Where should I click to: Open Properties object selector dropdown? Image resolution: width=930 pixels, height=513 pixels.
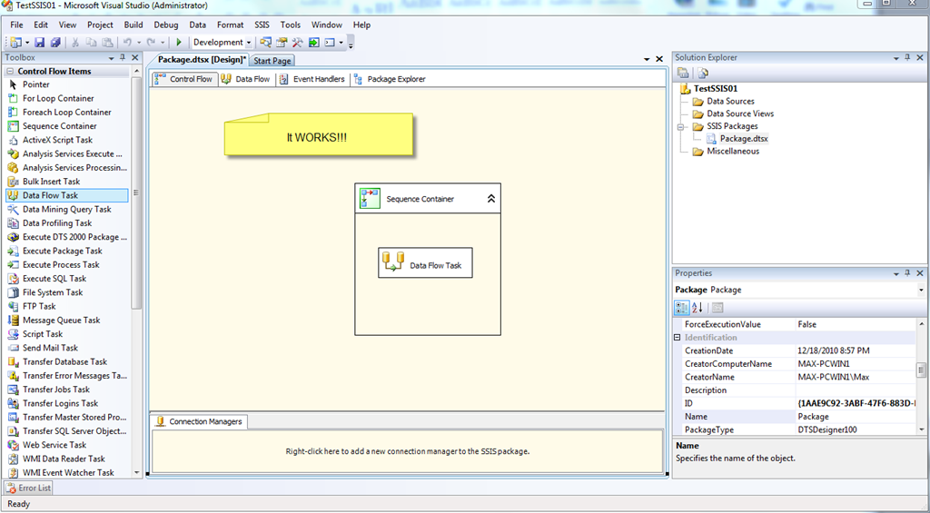[x=920, y=290]
